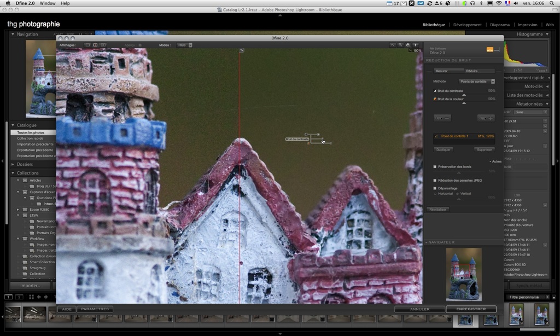This screenshot has width=560, height=336.
Task: Expand the Dossiers panel
Action: tap(13, 164)
